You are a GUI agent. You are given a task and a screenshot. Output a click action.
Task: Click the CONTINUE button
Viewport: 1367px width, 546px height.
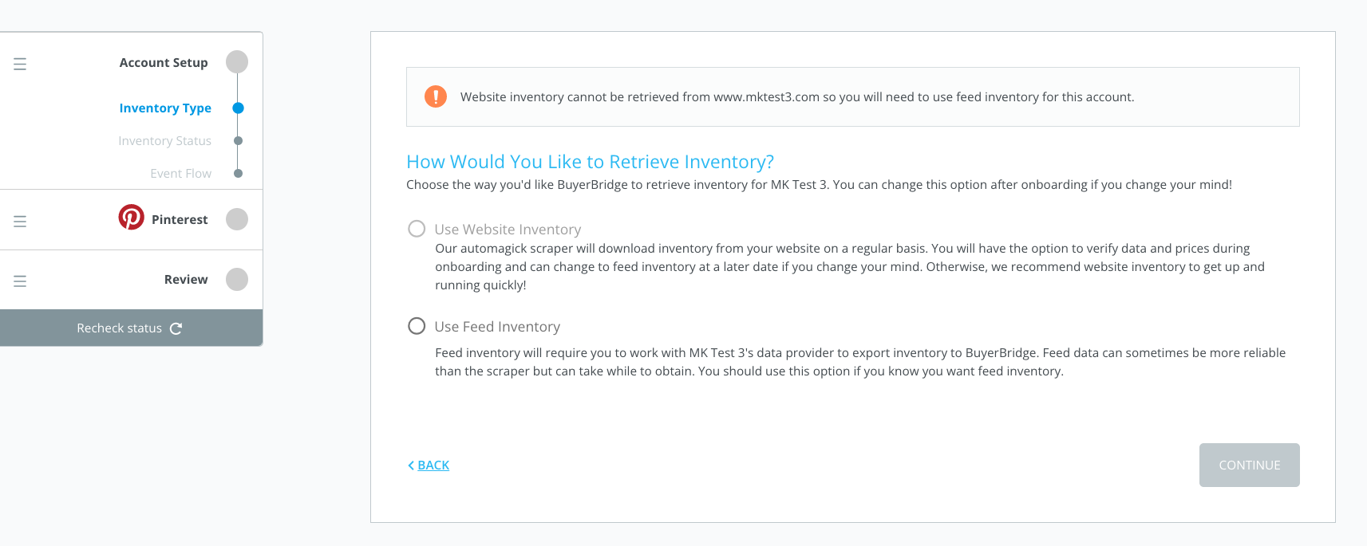(x=1250, y=465)
